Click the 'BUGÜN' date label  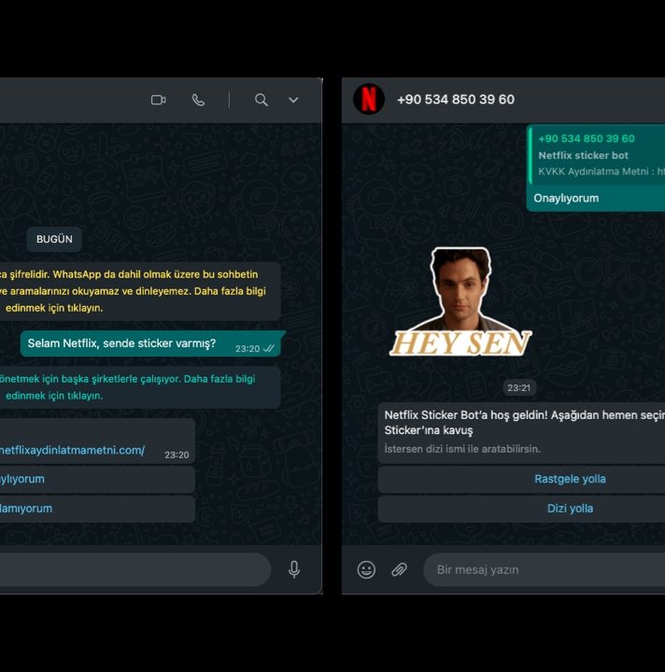tap(54, 239)
